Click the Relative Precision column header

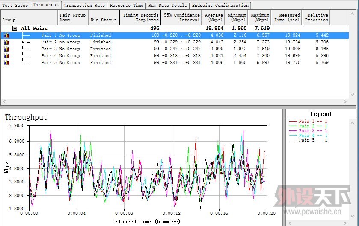coord(316,17)
